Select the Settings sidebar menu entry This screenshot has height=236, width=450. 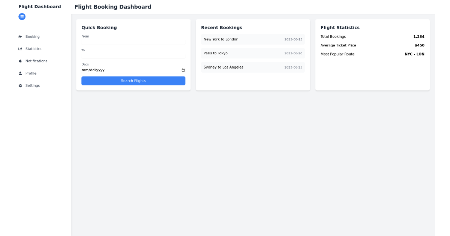tap(32, 85)
